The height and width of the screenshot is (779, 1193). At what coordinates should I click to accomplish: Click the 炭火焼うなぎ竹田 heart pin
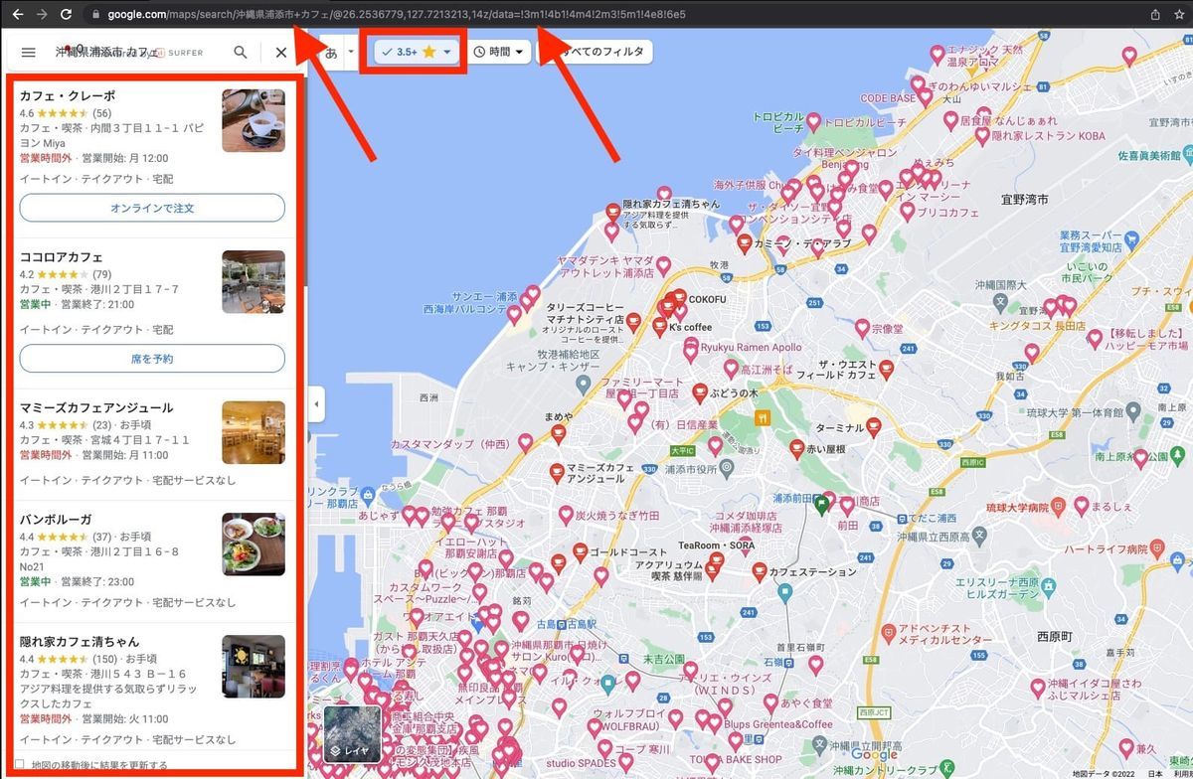[x=568, y=516]
